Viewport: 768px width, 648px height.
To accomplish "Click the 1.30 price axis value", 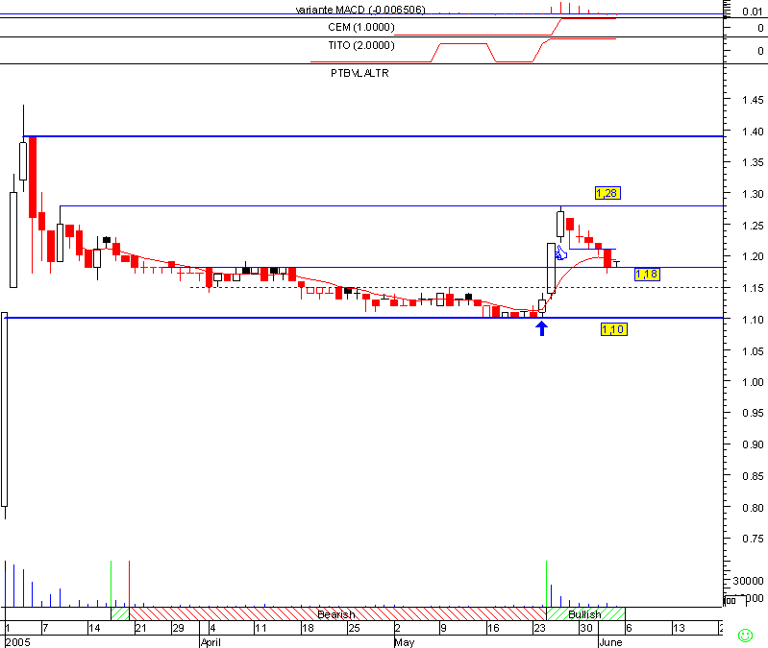I will pyautogui.click(x=753, y=194).
